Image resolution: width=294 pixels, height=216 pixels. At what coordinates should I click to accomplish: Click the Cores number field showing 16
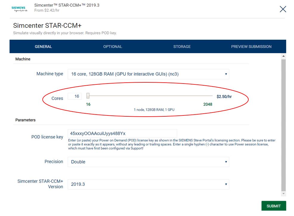(75, 96)
